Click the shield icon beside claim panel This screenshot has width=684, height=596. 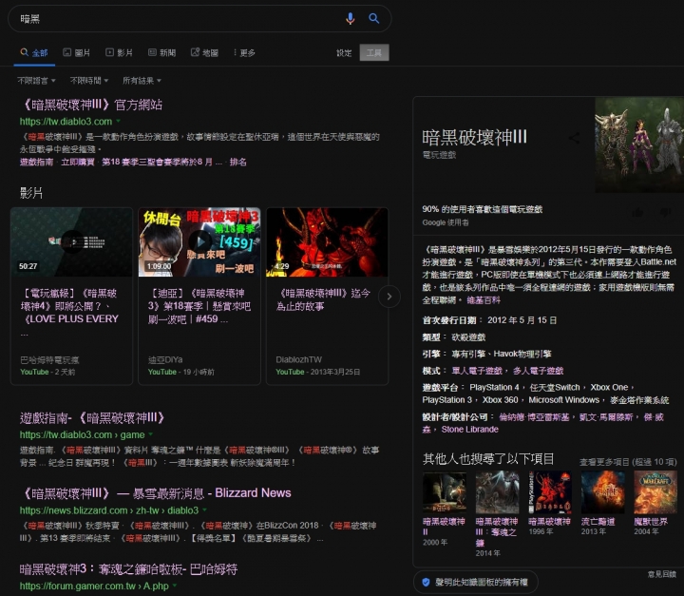(x=426, y=582)
